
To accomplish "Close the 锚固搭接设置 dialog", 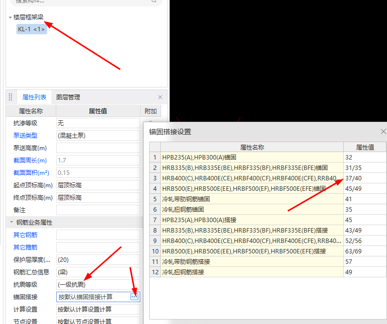I will coord(383,131).
